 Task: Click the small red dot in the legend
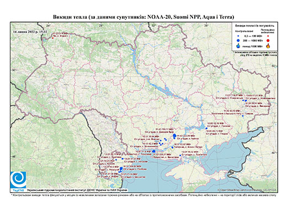click(x=268, y=36)
